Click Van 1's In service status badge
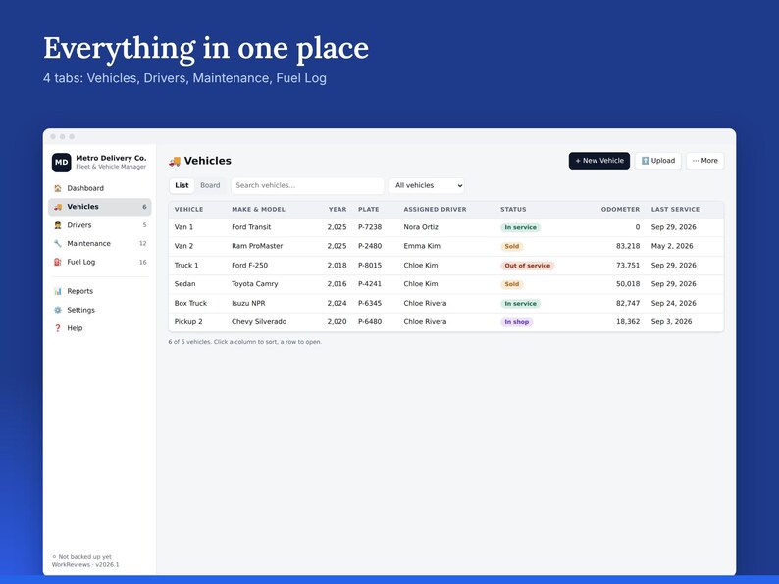The image size is (779, 584). tap(521, 227)
